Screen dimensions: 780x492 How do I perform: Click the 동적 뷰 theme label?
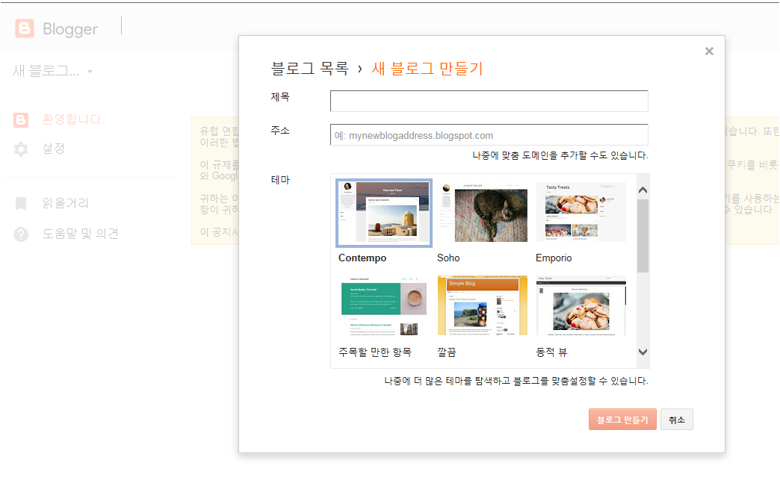551,352
